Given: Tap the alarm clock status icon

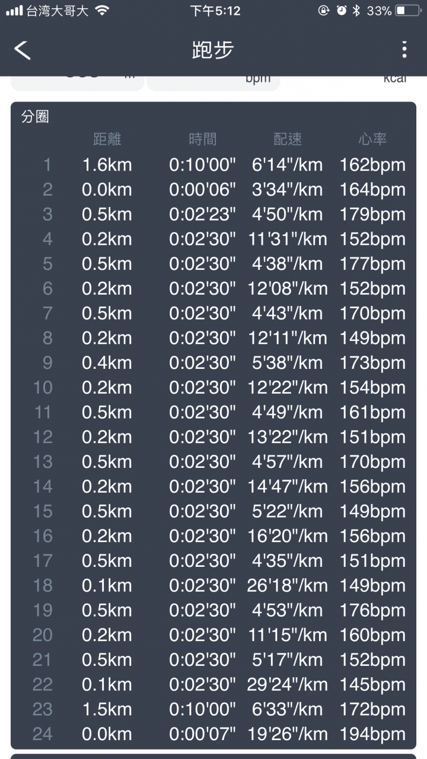Looking at the screenshot, I should coord(341,11).
